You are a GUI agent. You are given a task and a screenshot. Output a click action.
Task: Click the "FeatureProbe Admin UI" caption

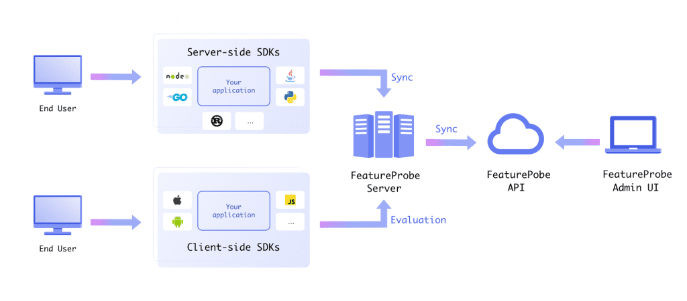coord(637,181)
